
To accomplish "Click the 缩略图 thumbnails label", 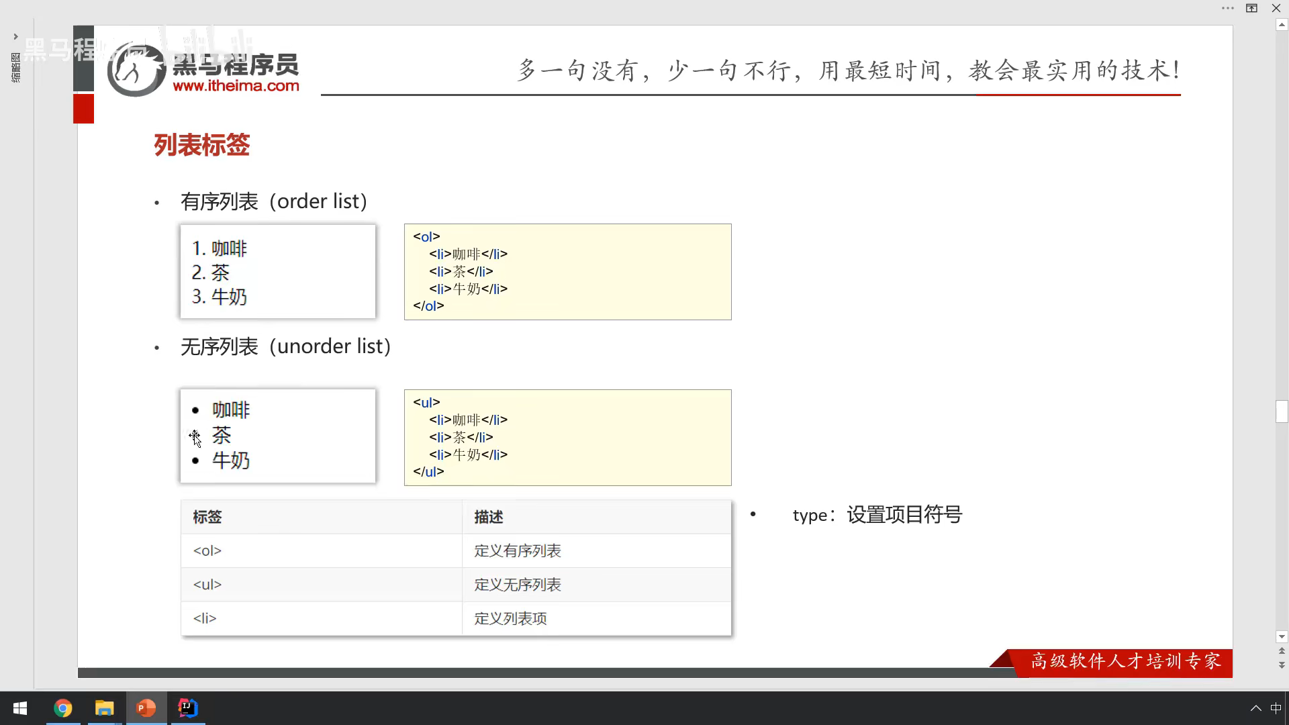I will (15, 68).
